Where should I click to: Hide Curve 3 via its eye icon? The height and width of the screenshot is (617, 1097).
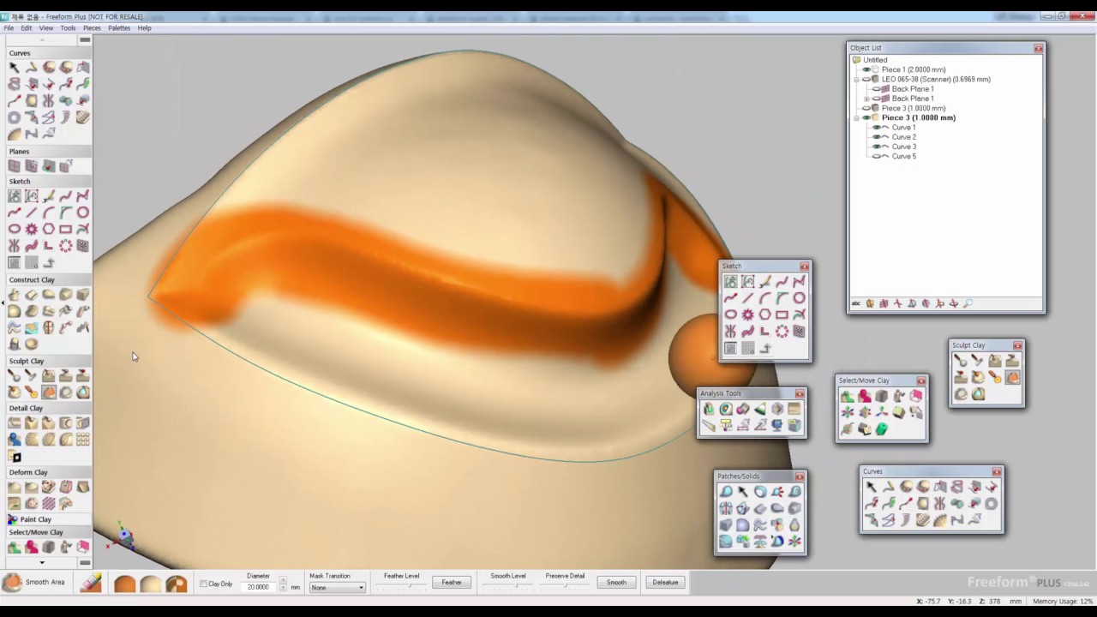(877, 147)
